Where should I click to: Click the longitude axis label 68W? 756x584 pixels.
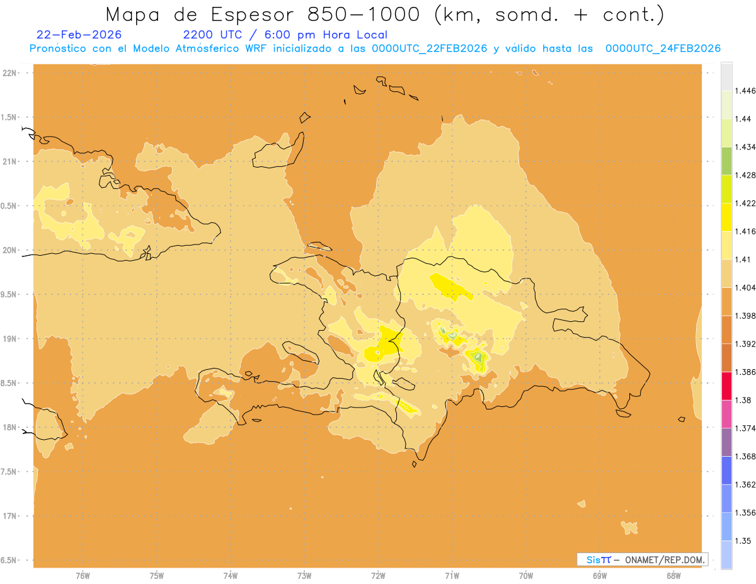[673, 575]
